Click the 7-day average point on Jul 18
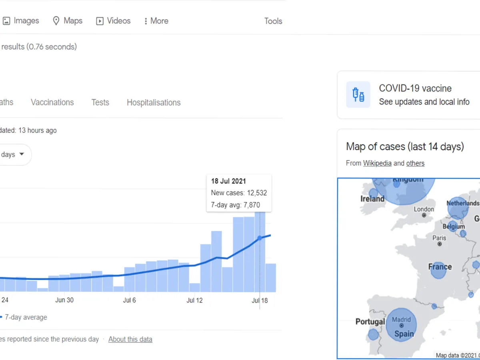This screenshot has width=480, height=360. click(260, 238)
